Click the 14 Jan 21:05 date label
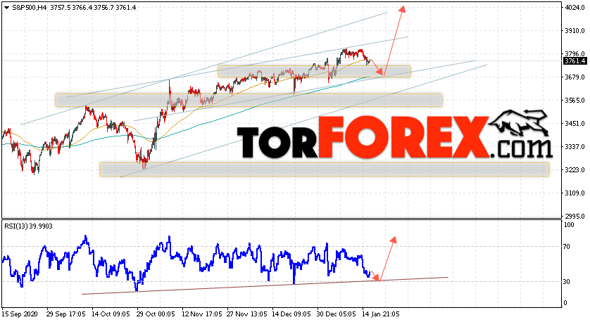Screen dimensions: 590x322 [x=379, y=314]
